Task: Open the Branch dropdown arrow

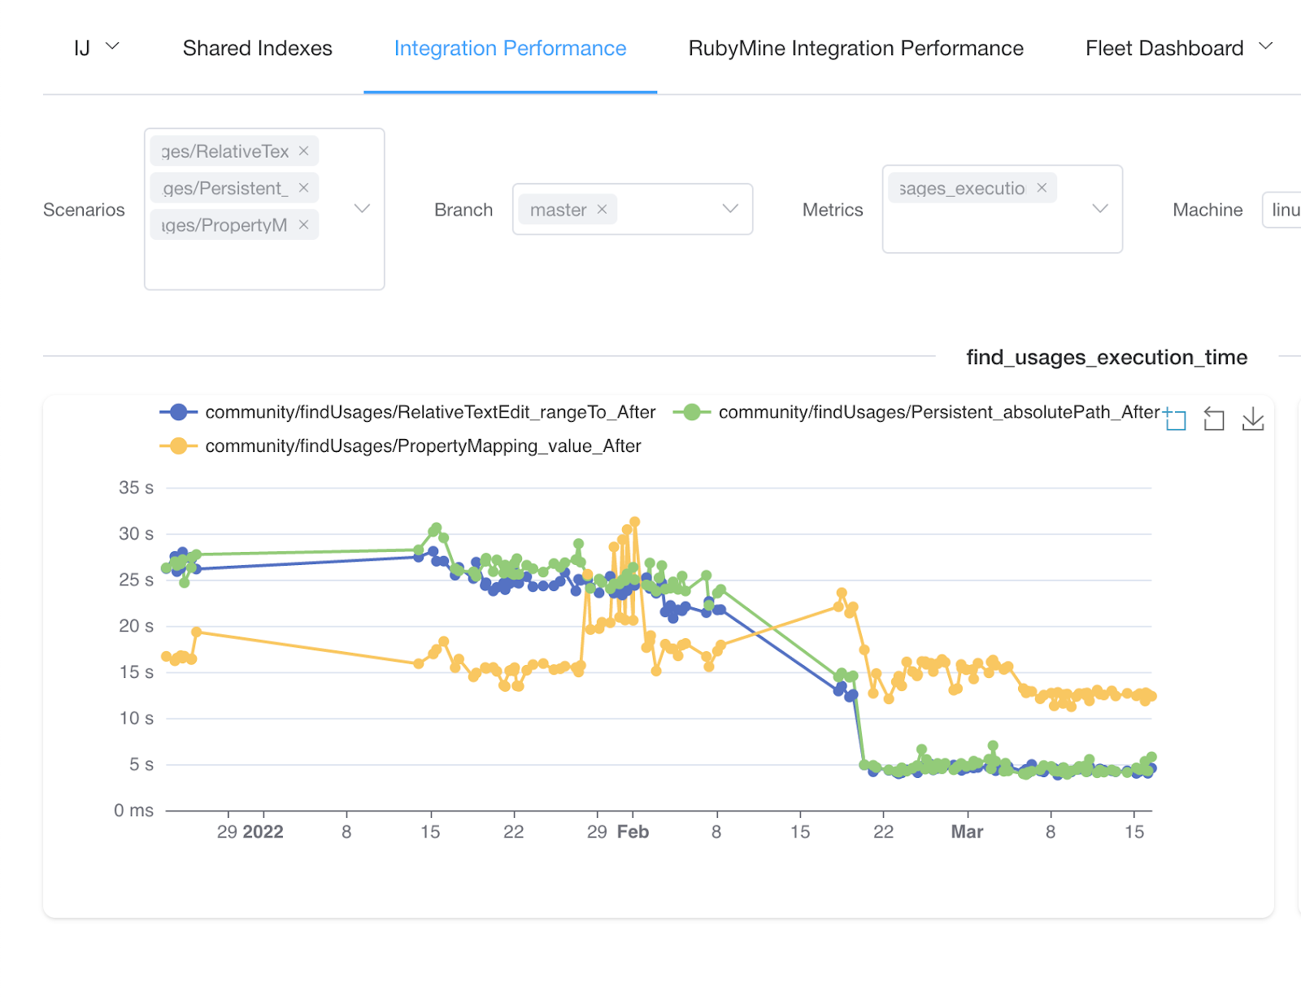Action: pos(730,209)
